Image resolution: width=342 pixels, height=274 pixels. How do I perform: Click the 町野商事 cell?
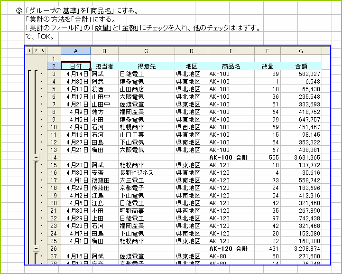point(147,210)
